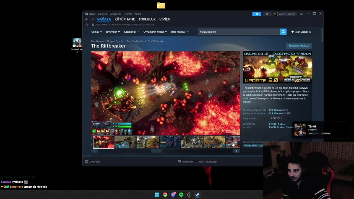Open the Yardım menu
Screen dimensions: 354x199
138,14
